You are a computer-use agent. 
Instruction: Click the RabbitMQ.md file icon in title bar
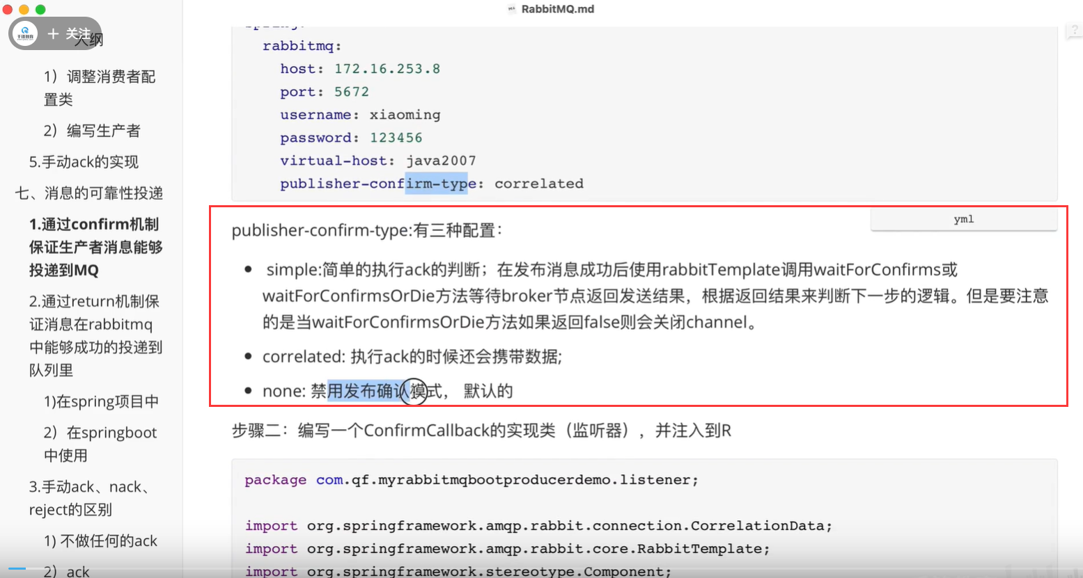(512, 9)
